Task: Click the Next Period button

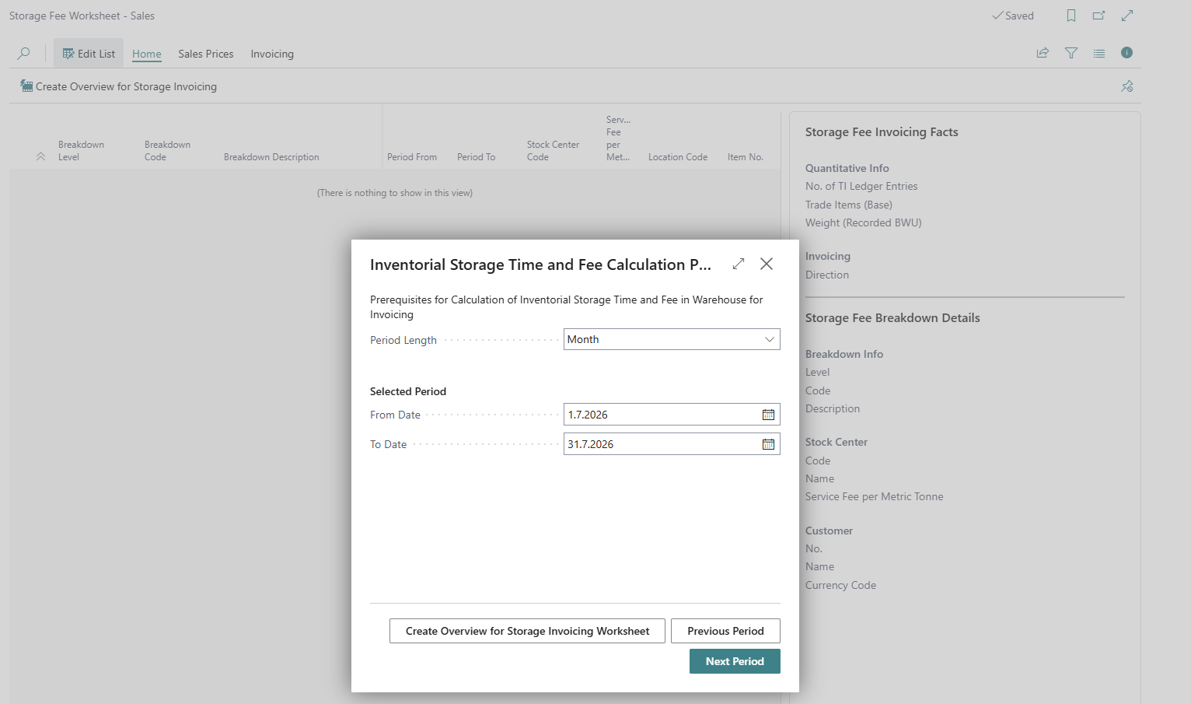Action: (735, 661)
